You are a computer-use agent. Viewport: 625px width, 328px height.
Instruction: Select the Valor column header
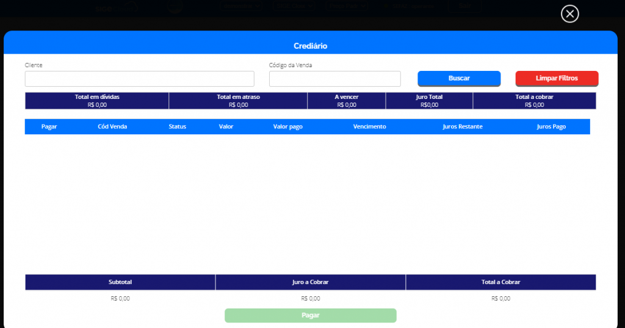tap(226, 126)
